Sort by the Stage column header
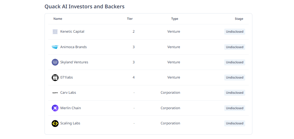This screenshot has height=139, width=294. [x=239, y=19]
